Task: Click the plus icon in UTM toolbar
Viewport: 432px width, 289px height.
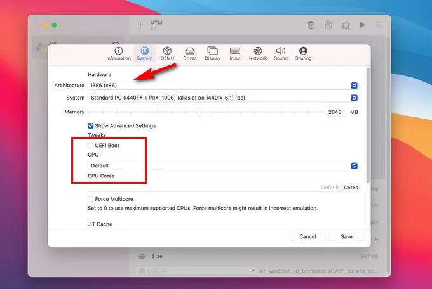Action: (x=140, y=25)
